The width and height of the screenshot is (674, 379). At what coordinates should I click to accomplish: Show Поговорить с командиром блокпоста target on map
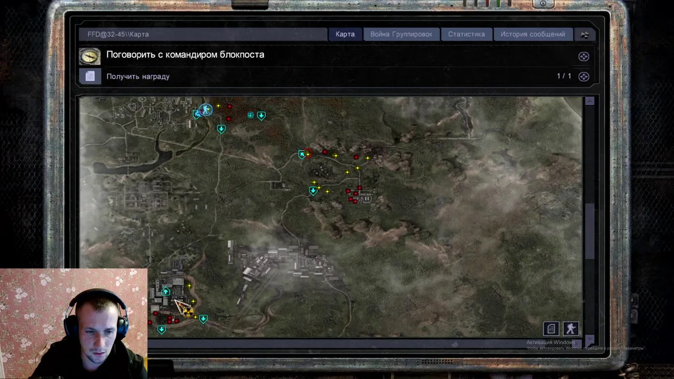click(x=583, y=56)
